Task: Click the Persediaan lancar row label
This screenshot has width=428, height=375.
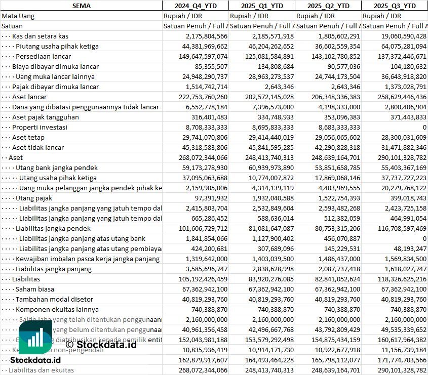Action: 43,57
